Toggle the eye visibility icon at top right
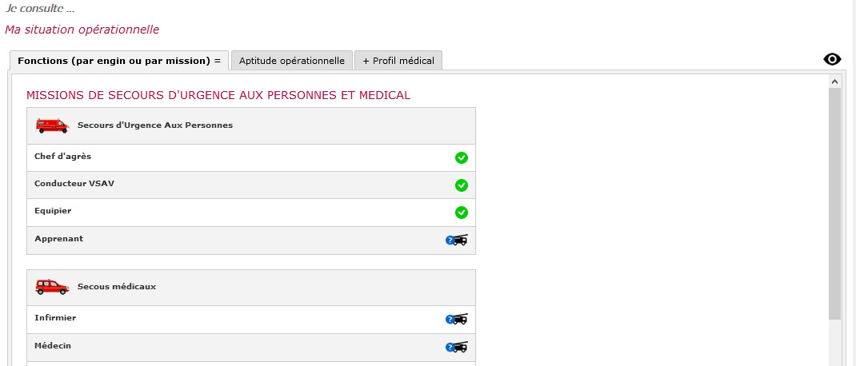This screenshot has width=856, height=366. point(832,59)
